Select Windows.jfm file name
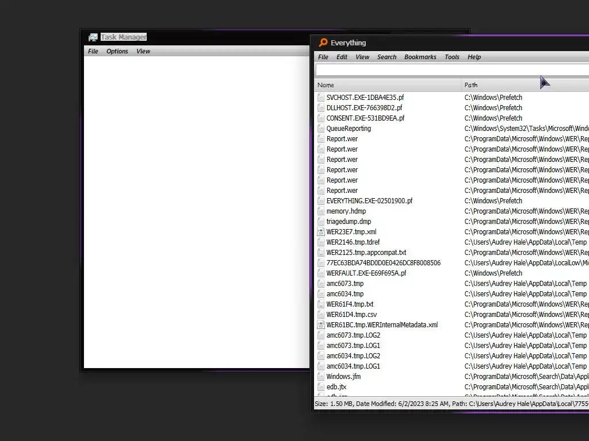Viewport: 589px width, 441px height. (x=343, y=377)
